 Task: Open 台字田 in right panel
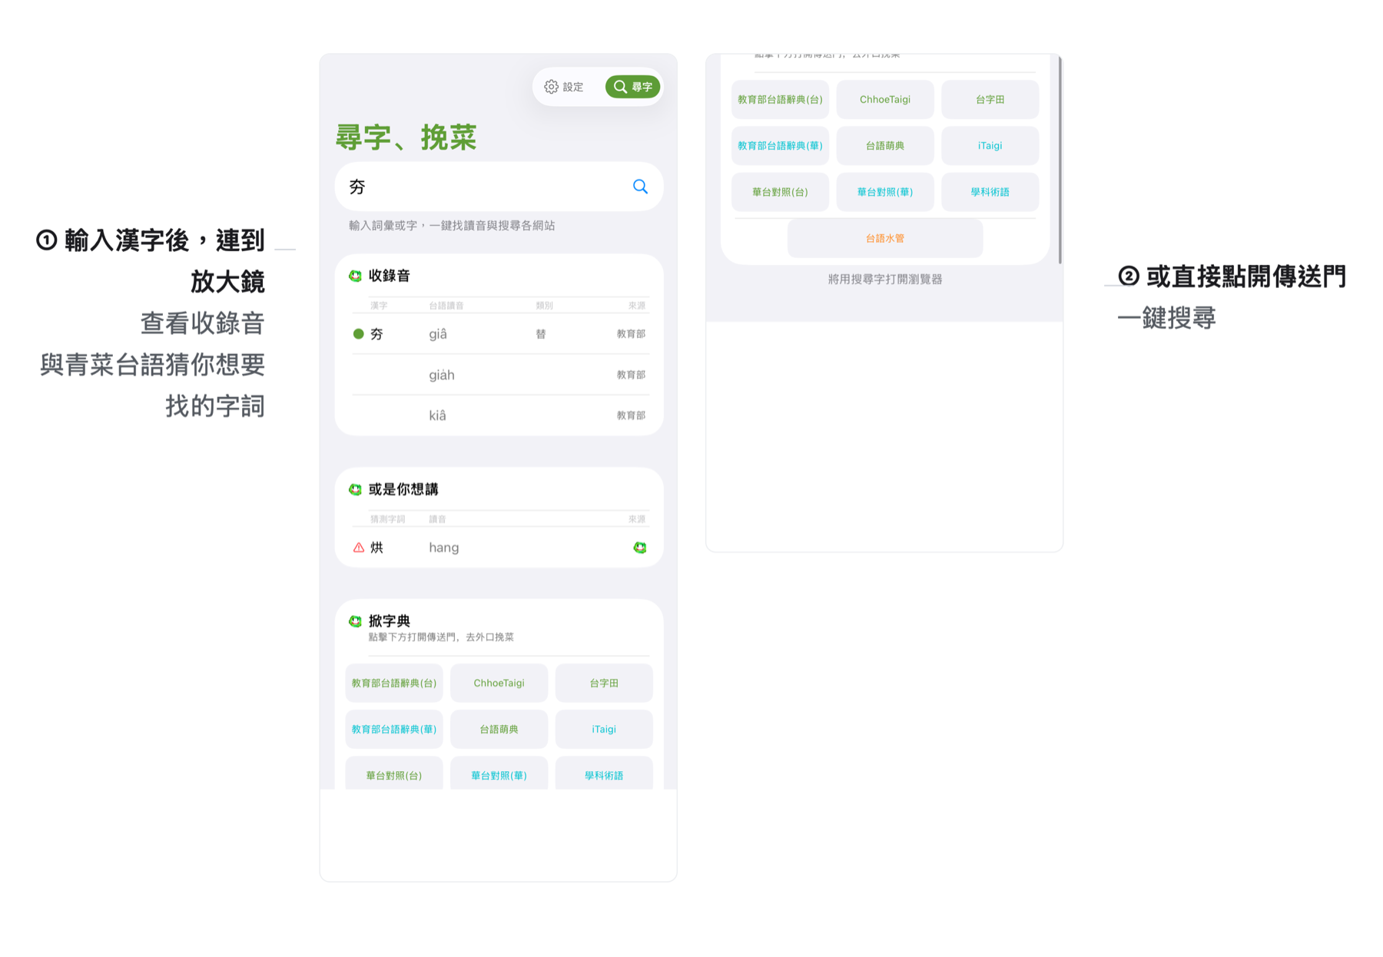(x=990, y=99)
